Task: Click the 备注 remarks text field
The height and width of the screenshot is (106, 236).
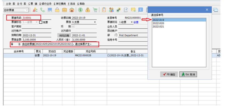Action: (85, 44)
